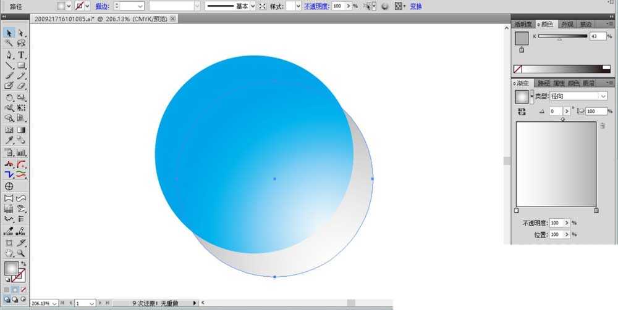Select the right gradient color stop
The image size is (618, 310).
[596, 210]
